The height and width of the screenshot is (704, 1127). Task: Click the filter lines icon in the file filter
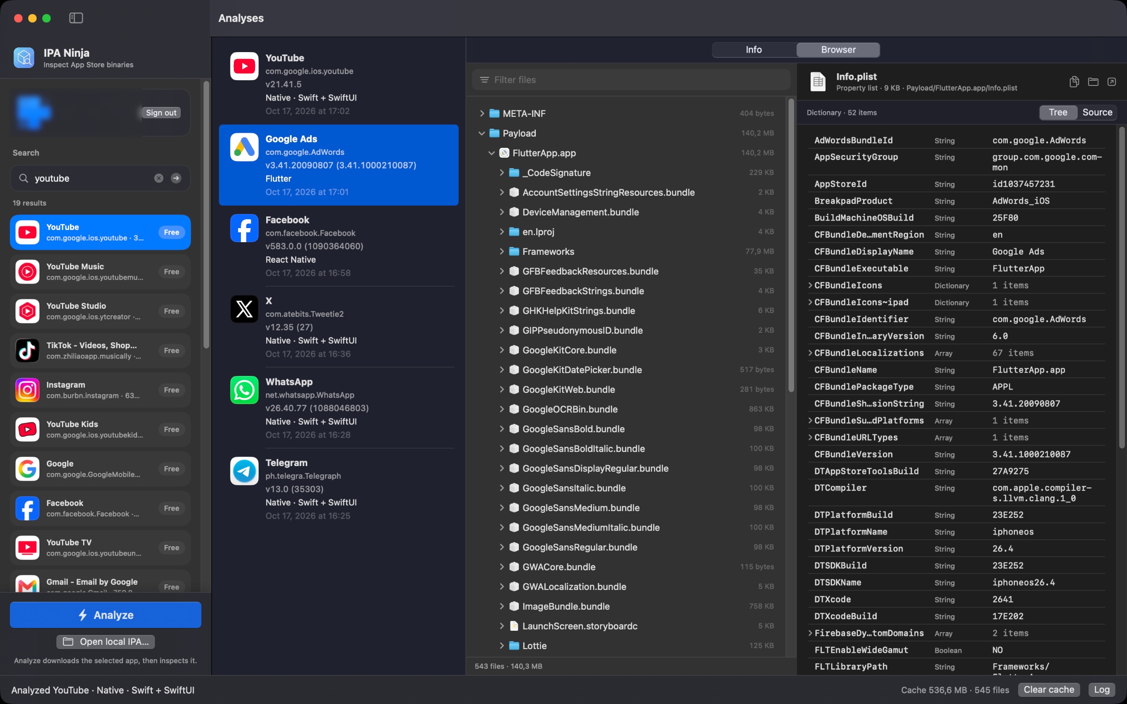[x=484, y=80]
